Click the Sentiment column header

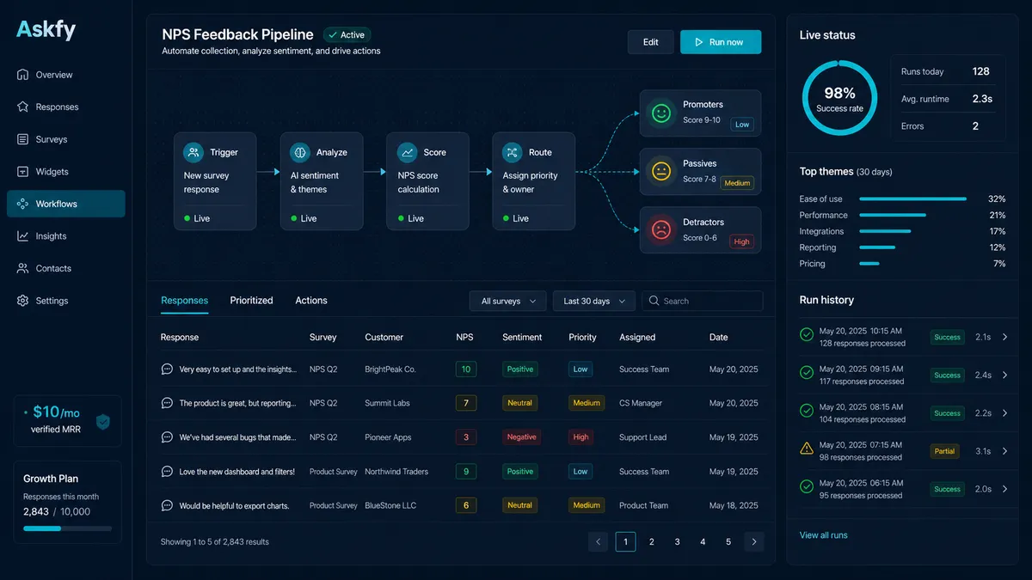(x=522, y=338)
